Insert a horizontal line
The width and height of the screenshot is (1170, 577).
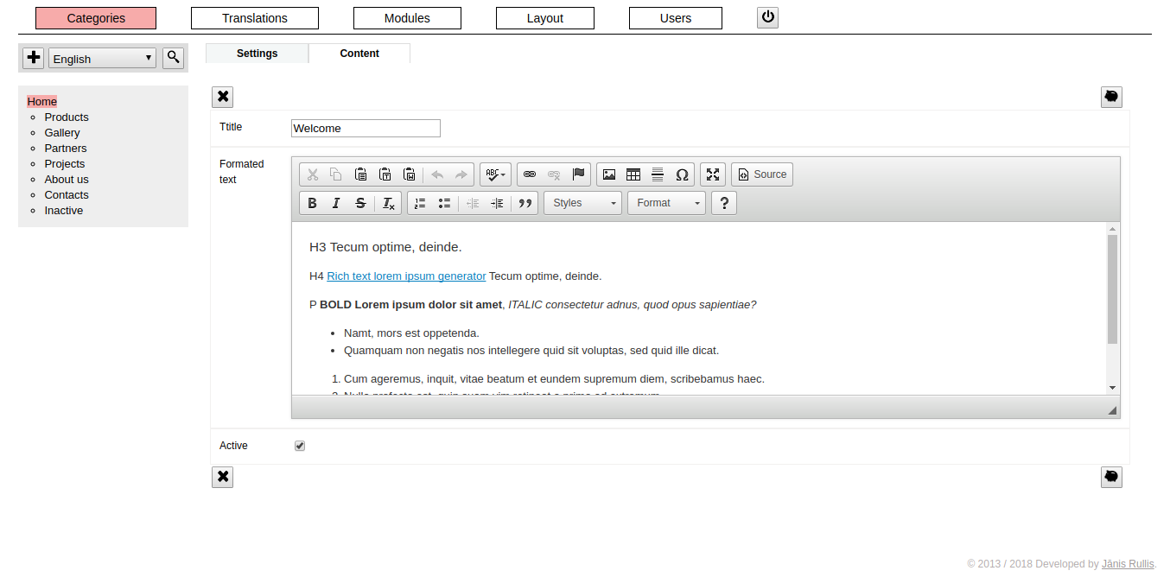[658, 174]
